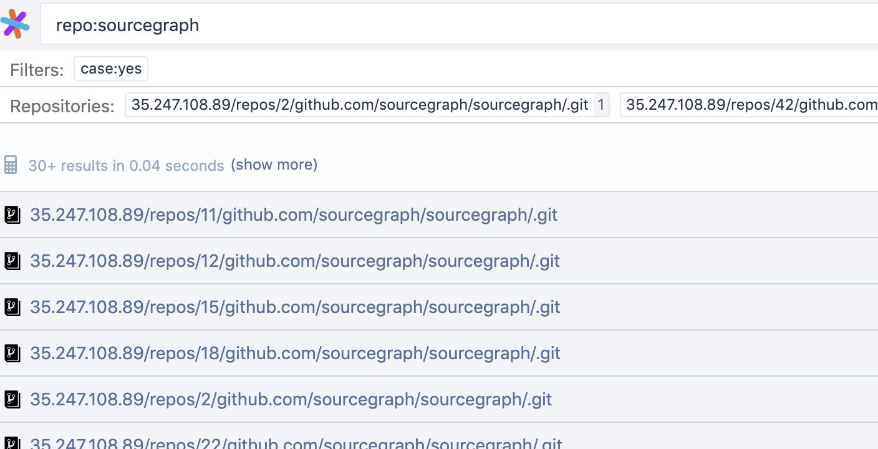This screenshot has height=449, width=878.
Task: Open the repos/22 sourcegraph repository result
Action: (296, 443)
